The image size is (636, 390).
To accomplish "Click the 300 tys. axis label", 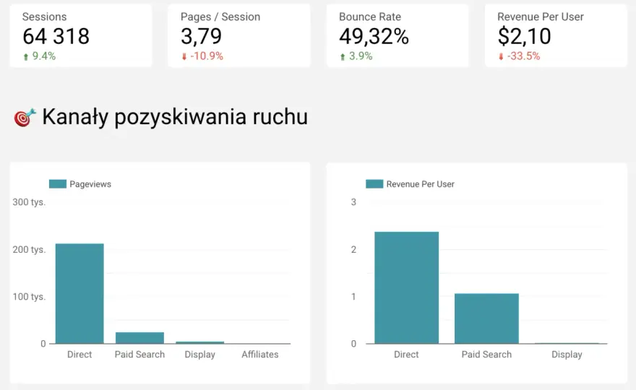I will [29, 202].
